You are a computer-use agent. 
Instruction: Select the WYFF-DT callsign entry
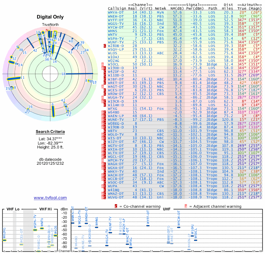pos(116,20)
